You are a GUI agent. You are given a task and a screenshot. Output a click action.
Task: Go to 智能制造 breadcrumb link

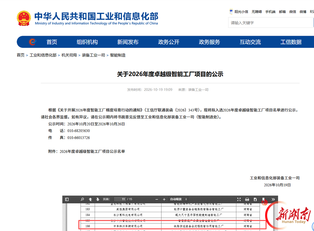pyautogui.click(x=118, y=55)
